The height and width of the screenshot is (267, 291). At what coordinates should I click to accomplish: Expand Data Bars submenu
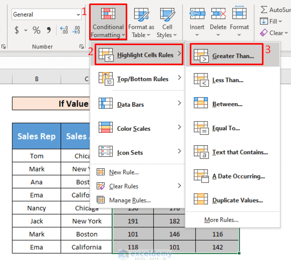(x=138, y=104)
